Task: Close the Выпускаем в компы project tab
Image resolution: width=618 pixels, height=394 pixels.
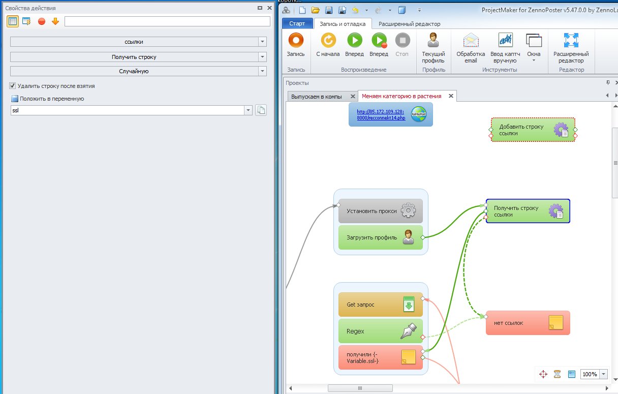Action: coord(353,96)
